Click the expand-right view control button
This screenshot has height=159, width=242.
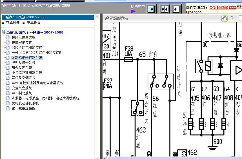point(151,9)
